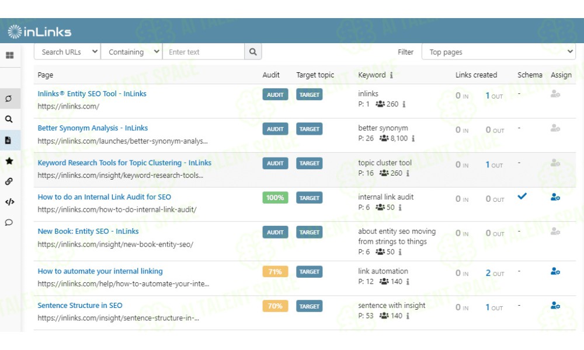Click assign user icon for Better Synonym Analysis

[x=555, y=128]
